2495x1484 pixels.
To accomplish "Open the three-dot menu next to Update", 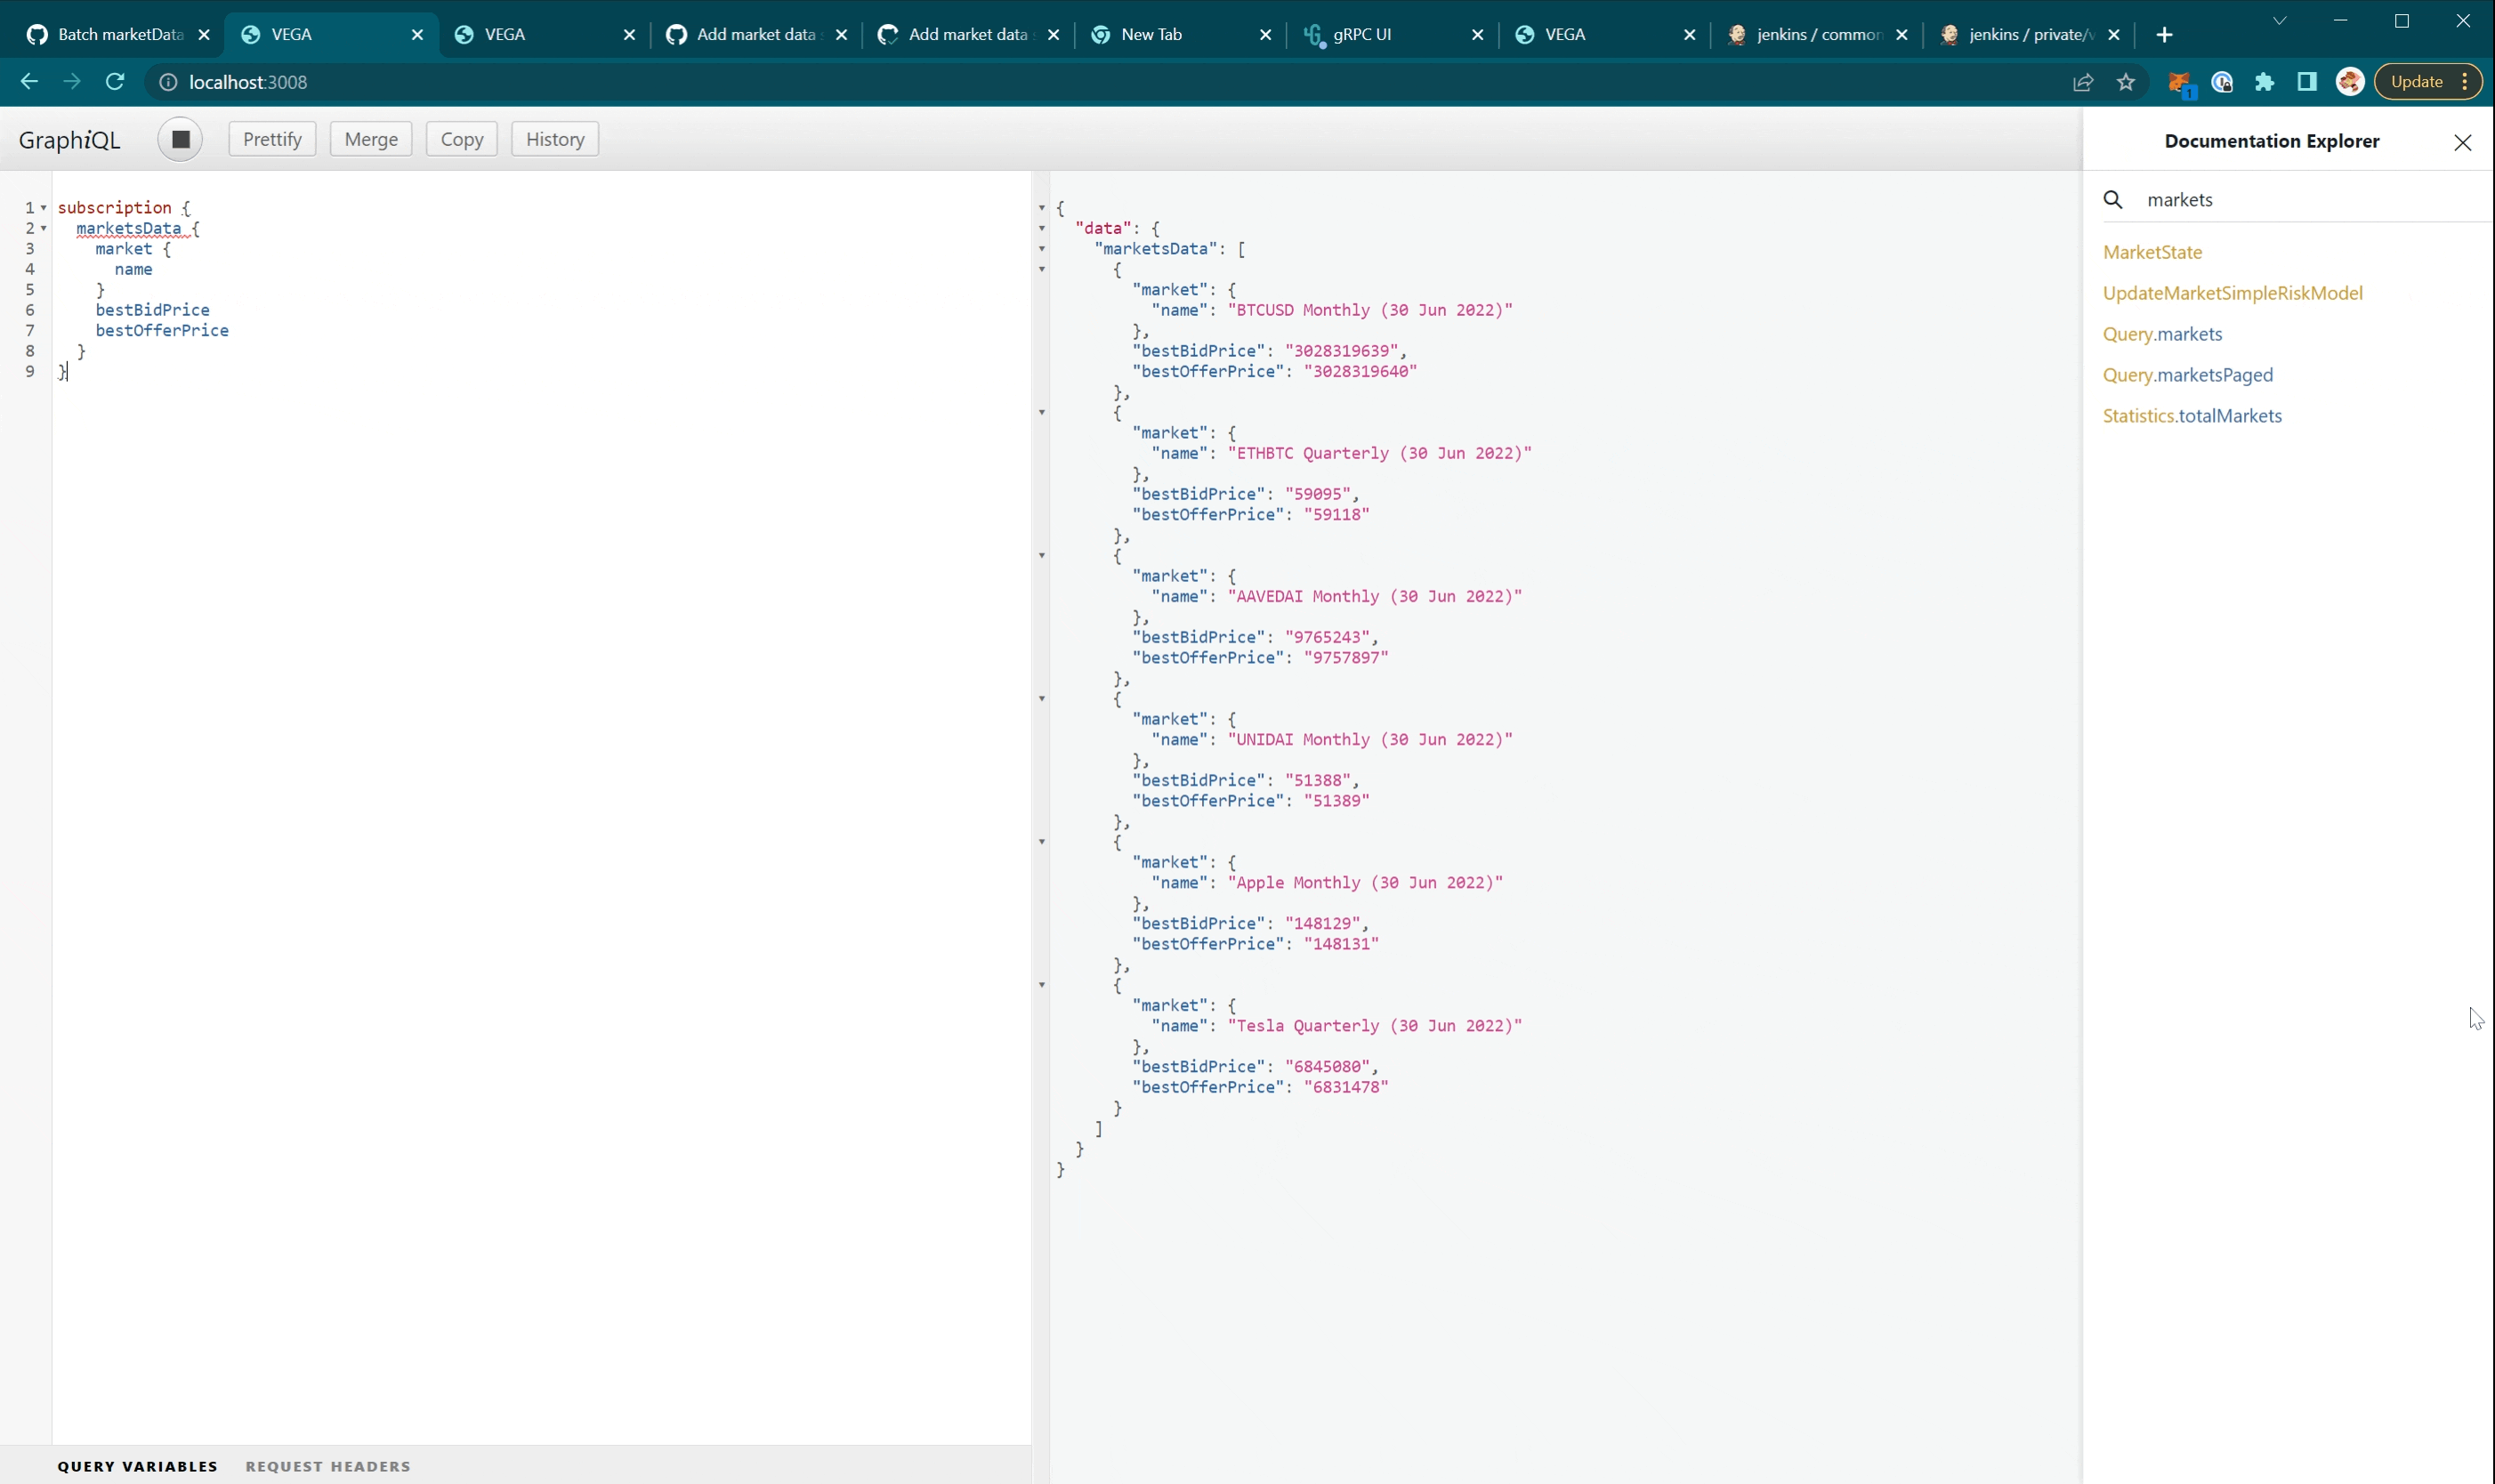I will [x=2466, y=82].
